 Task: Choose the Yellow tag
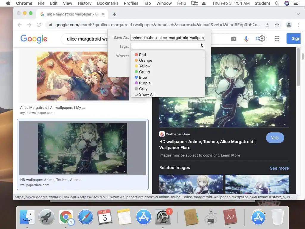[168, 66]
